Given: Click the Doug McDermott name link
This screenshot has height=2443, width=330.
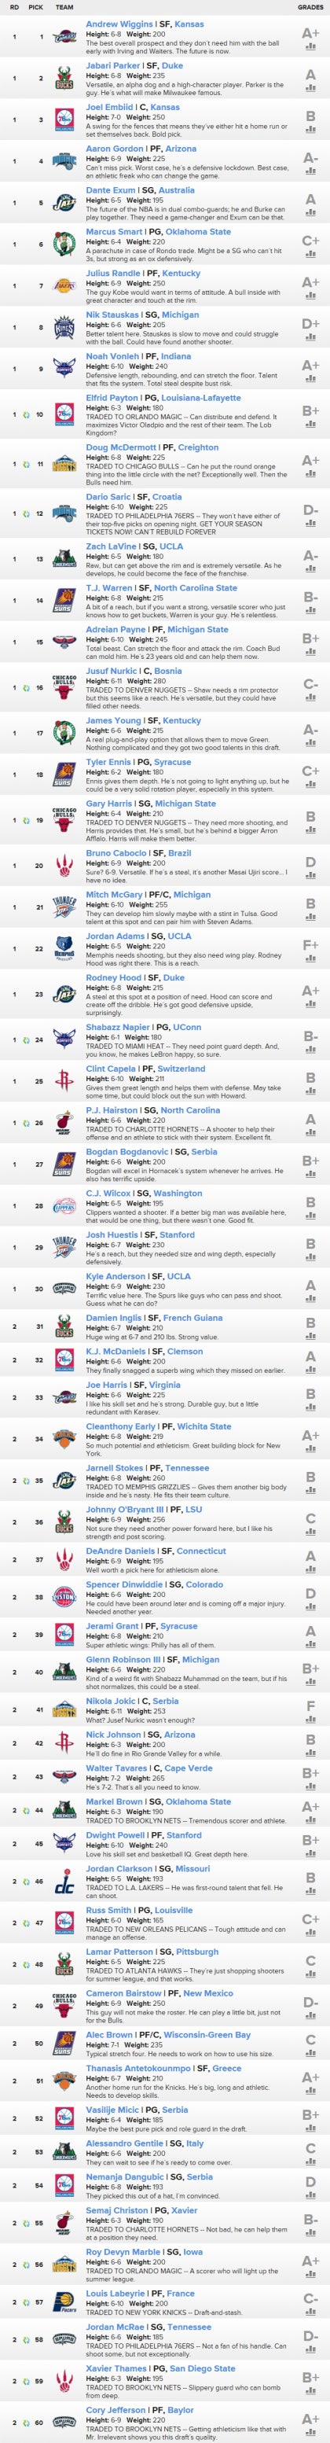Looking at the screenshot, I should point(121,447).
